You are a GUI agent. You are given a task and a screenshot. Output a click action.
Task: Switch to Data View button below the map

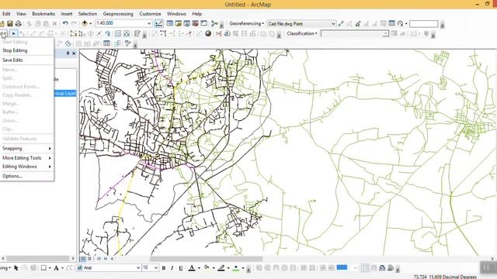click(x=83, y=259)
